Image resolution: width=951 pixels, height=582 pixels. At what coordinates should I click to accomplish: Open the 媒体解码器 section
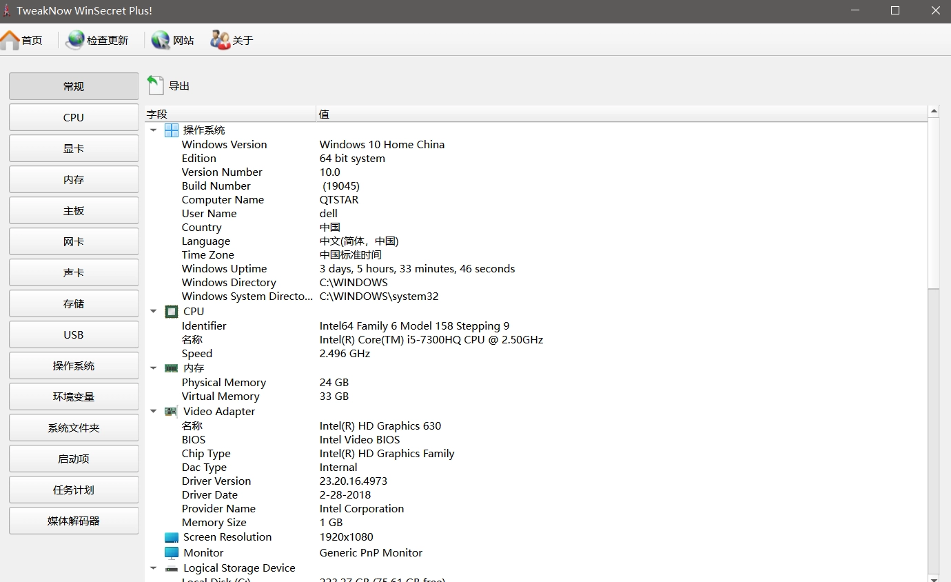(x=74, y=521)
